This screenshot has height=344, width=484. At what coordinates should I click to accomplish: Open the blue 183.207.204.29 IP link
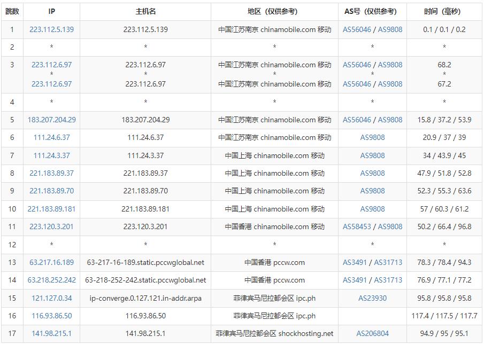(x=51, y=120)
